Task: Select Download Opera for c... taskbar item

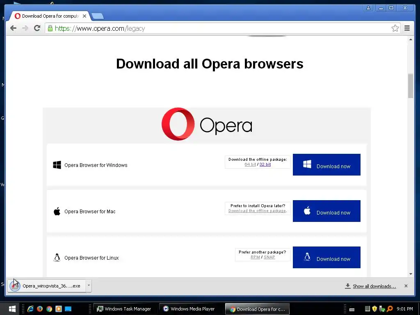Action: pyautogui.click(x=257, y=309)
